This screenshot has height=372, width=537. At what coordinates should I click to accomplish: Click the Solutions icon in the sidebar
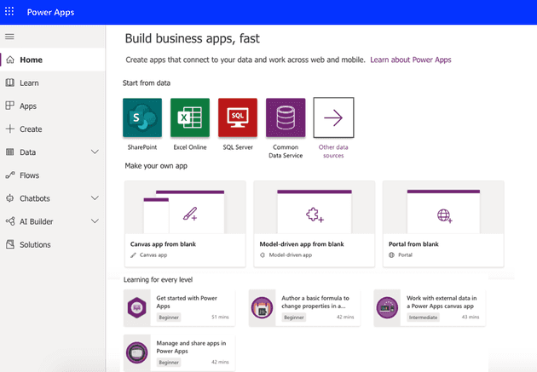click(x=10, y=244)
